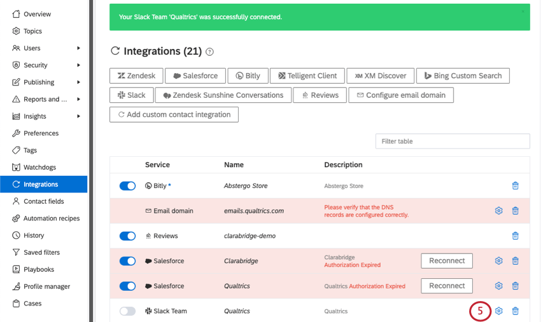Open Contact fields in the sidebar
This screenshot has width=541, height=322.
(x=43, y=201)
